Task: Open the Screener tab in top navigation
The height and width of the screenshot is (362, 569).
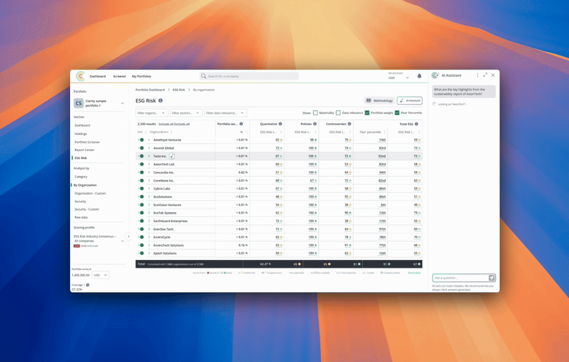Action: pyautogui.click(x=120, y=76)
